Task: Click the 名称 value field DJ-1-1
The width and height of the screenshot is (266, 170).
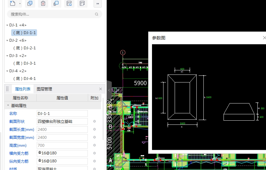Action: click(x=62, y=114)
